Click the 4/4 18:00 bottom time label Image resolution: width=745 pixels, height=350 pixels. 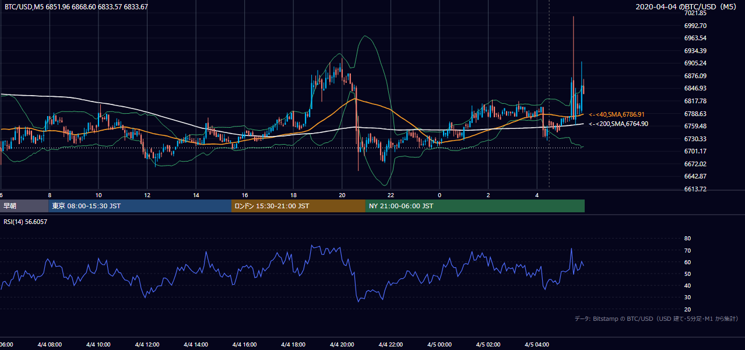click(x=293, y=345)
